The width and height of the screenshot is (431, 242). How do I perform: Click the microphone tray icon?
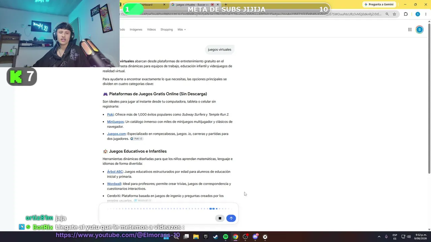point(387,237)
